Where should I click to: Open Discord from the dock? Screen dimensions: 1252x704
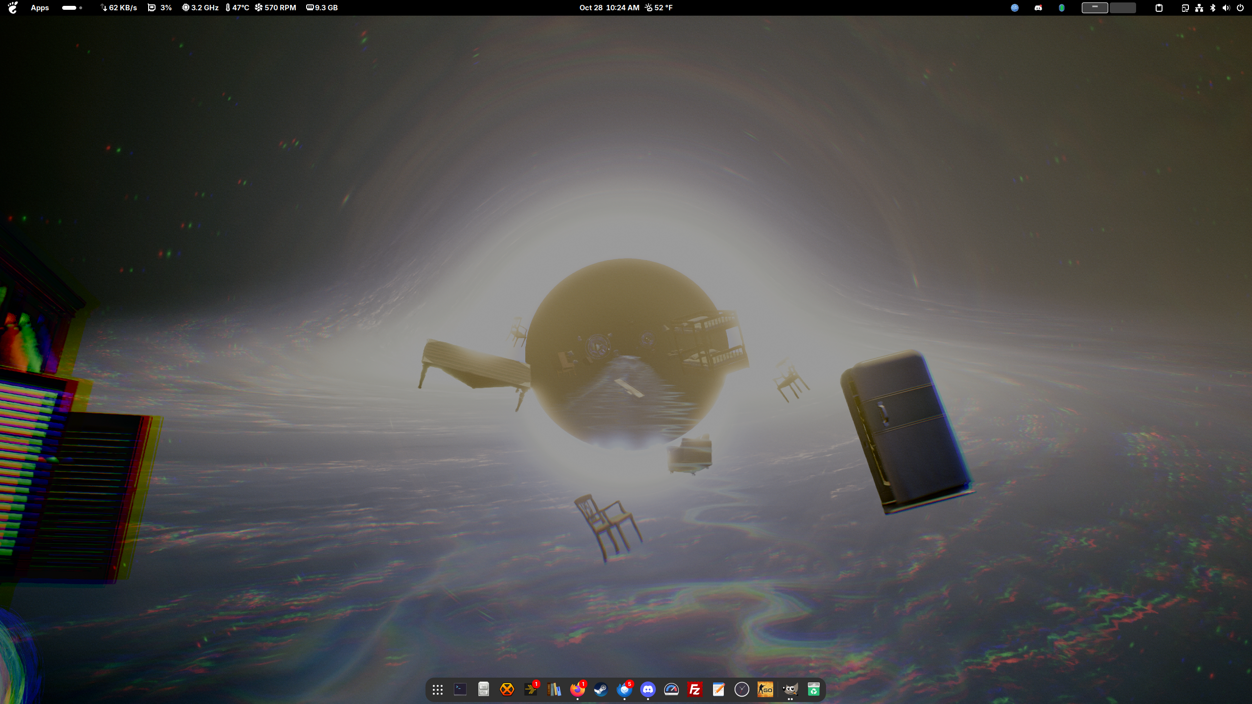[x=648, y=689]
